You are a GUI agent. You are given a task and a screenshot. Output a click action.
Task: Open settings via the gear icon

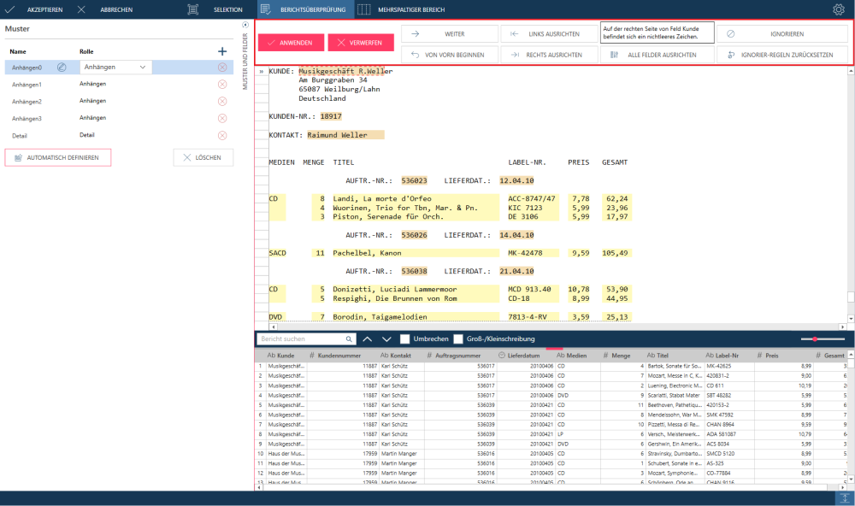tap(839, 9)
